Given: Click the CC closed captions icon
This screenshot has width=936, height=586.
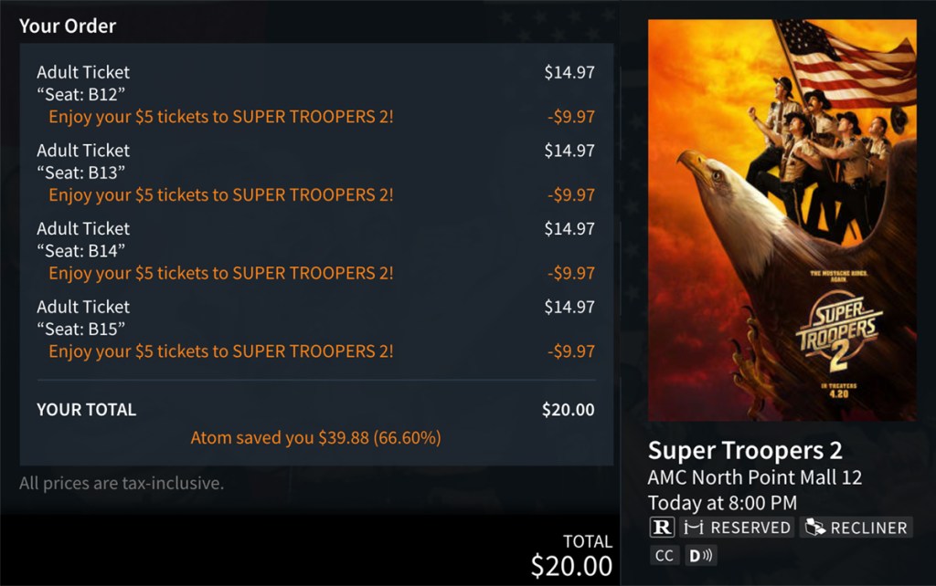Looking at the screenshot, I should click(664, 555).
